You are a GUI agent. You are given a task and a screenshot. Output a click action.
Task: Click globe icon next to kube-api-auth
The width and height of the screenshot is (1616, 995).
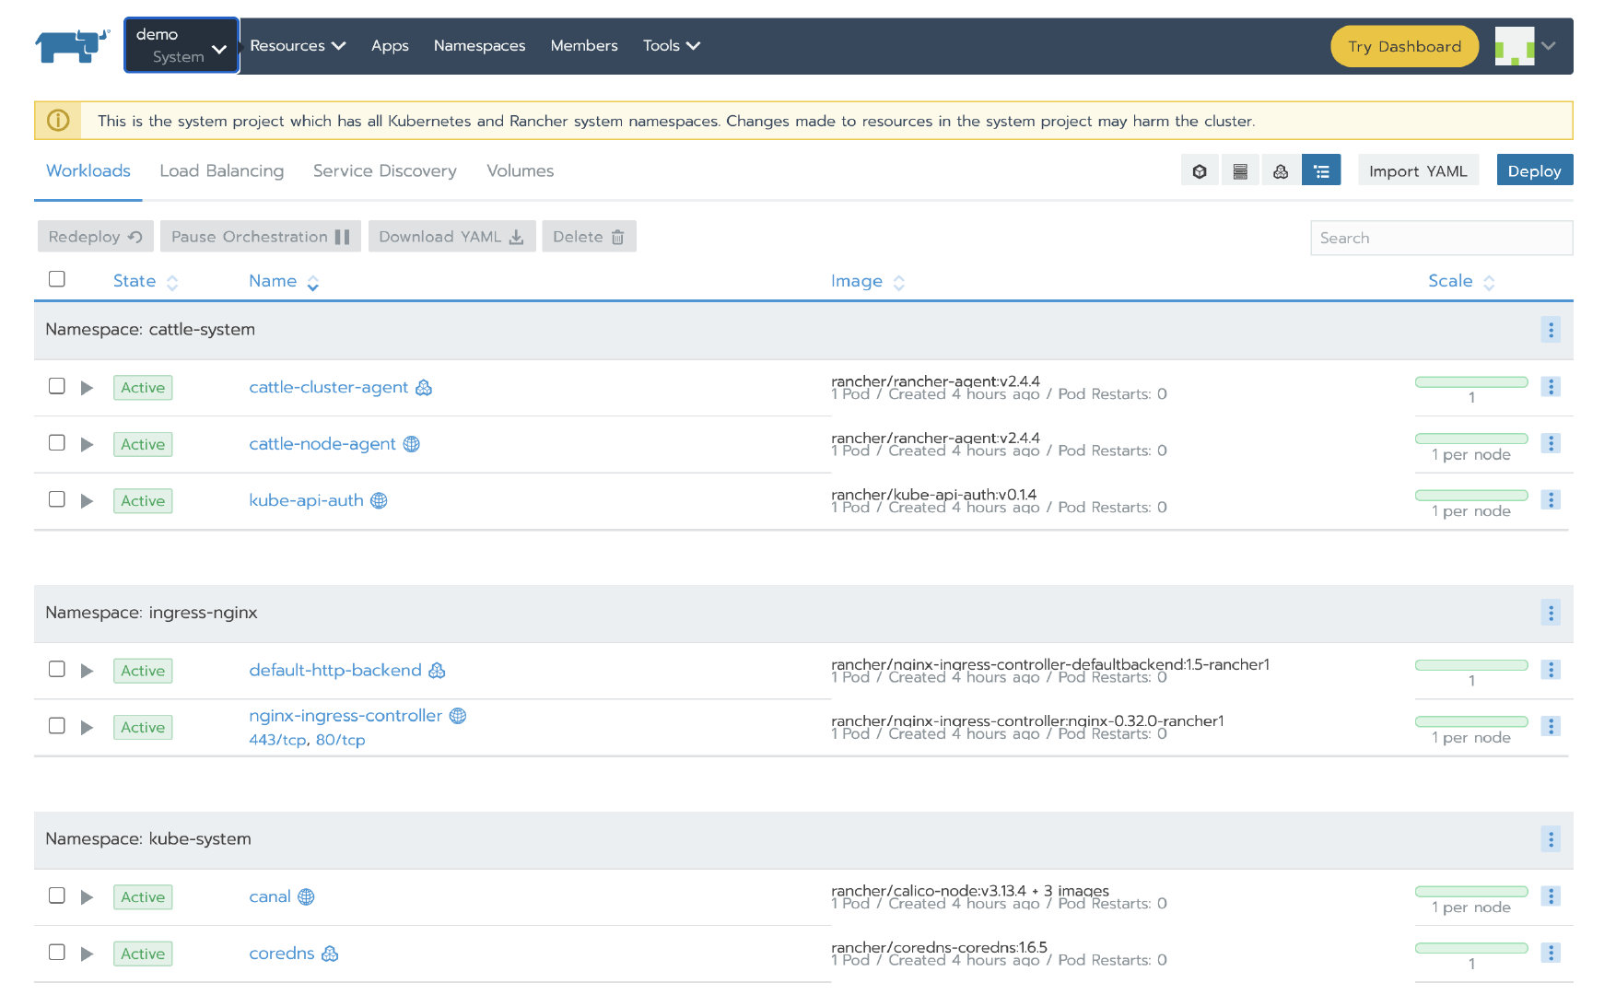(x=379, y=500)
